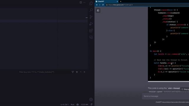
Task: Click the lock icon in address bar
Action: click(x=107, y=5)
